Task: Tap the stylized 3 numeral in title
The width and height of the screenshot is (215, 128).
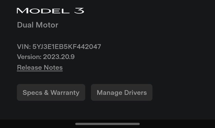Action: tap(79, 11)
